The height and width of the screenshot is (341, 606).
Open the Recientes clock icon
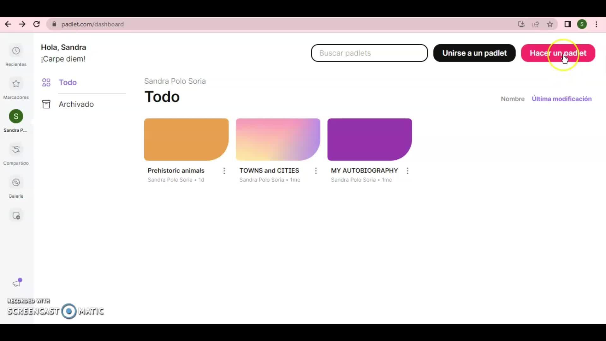coord(16,51)
